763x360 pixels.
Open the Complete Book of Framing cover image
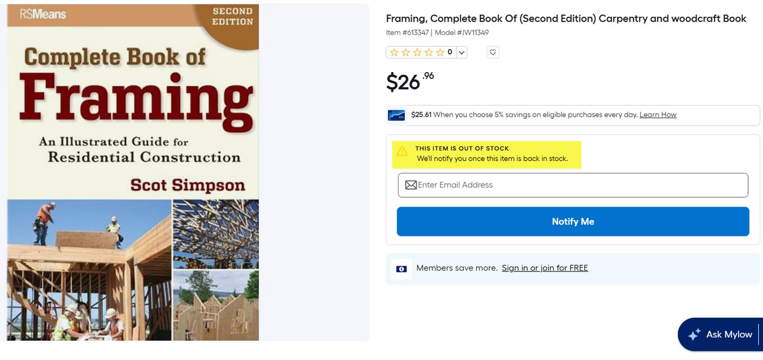132,172
